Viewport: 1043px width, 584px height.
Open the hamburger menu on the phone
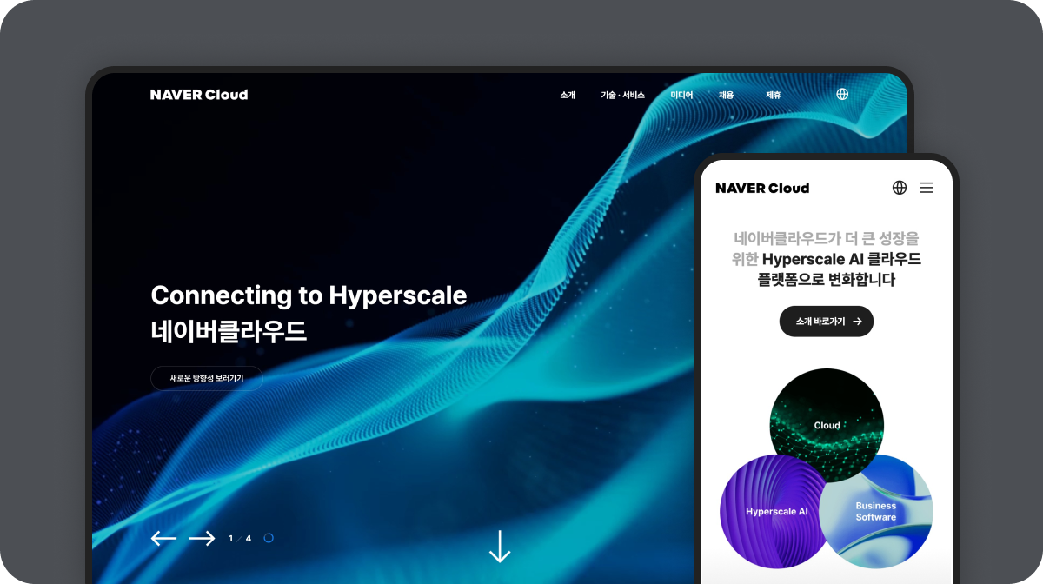927,188
